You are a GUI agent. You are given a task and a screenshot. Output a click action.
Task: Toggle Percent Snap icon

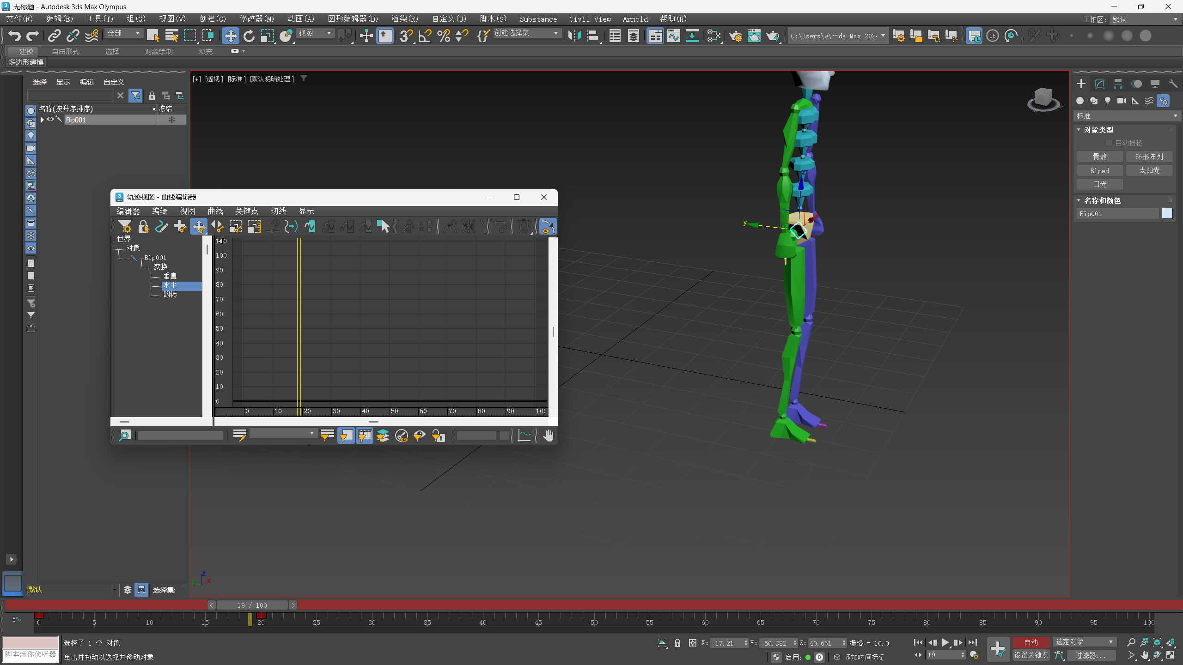(444, 36)
